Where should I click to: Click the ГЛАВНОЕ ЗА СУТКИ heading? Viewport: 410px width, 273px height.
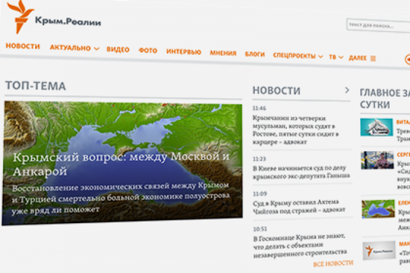click(385, 99)
